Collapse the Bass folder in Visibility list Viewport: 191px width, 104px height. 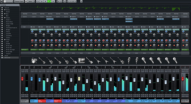click(5, 14)
